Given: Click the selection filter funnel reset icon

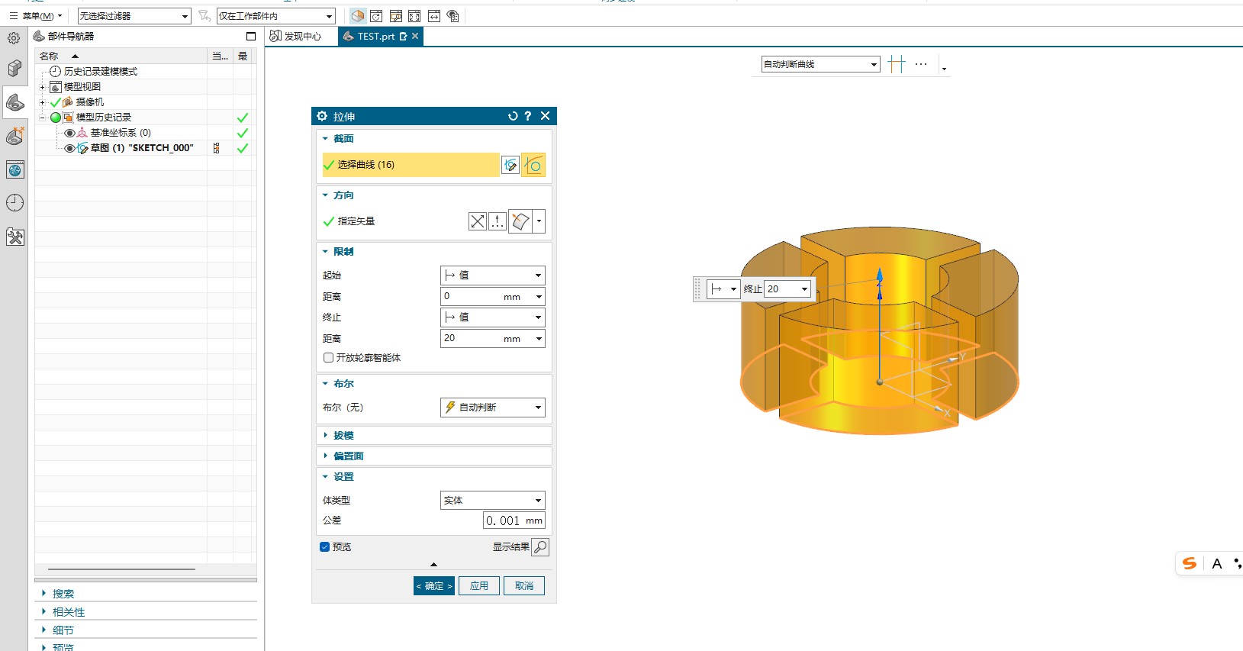Looking at the screenshot, I should pyautogui.click(x=204, y=15).
